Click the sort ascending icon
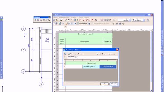 tap(96, 20)
